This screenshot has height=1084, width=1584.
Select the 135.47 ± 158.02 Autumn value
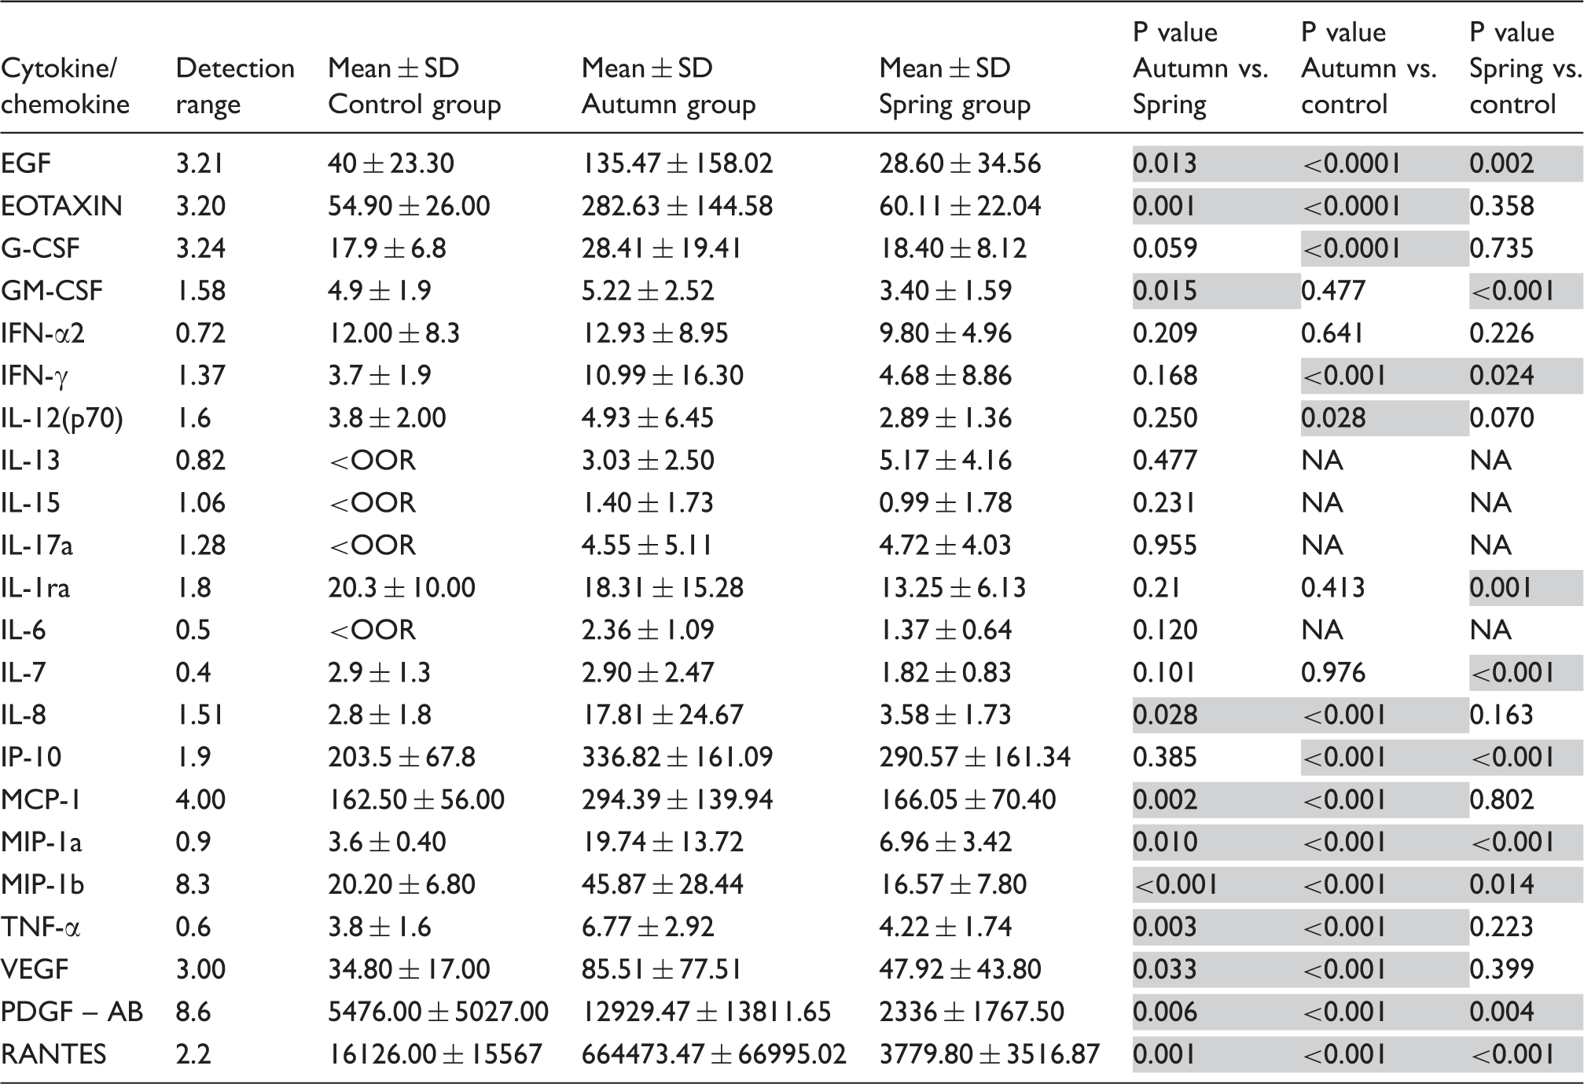tap(677, 164)
